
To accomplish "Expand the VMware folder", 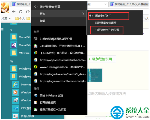I will (x=21, y=53).
